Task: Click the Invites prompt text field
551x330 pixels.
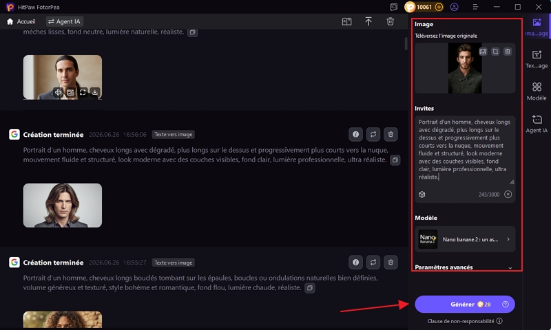Action: 464,150
